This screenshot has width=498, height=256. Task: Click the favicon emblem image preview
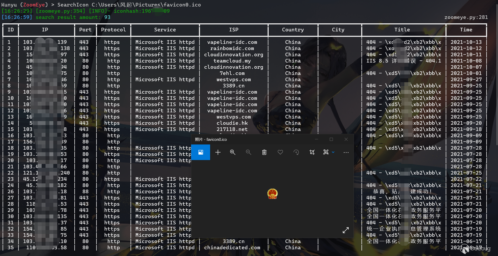point(272,194)
